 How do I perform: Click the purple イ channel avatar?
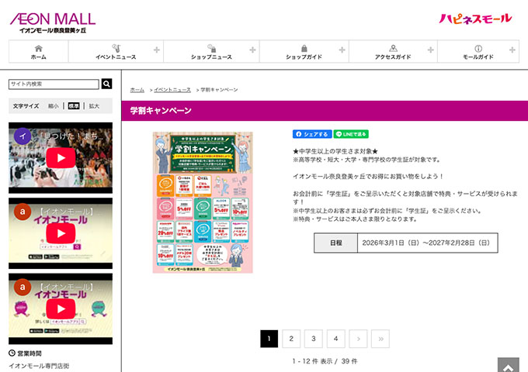click(23, 136)
